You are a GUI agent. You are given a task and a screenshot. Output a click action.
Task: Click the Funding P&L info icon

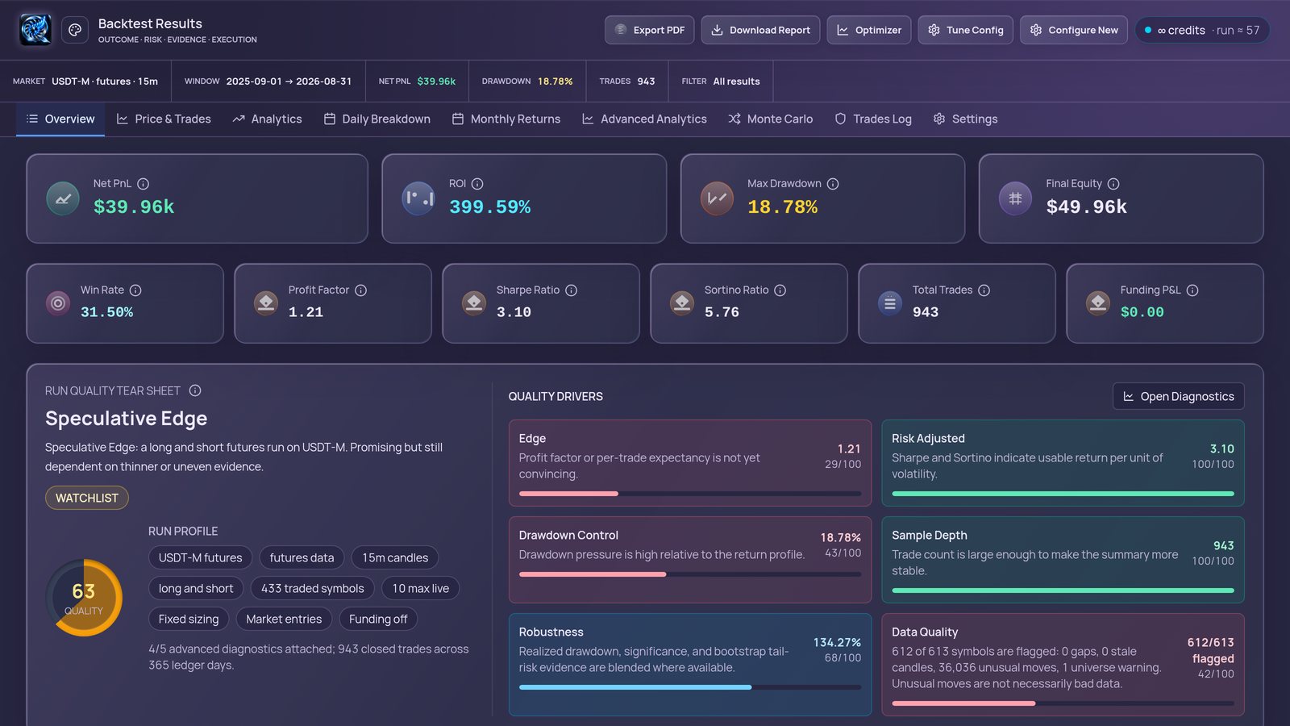pos(1192,290)
